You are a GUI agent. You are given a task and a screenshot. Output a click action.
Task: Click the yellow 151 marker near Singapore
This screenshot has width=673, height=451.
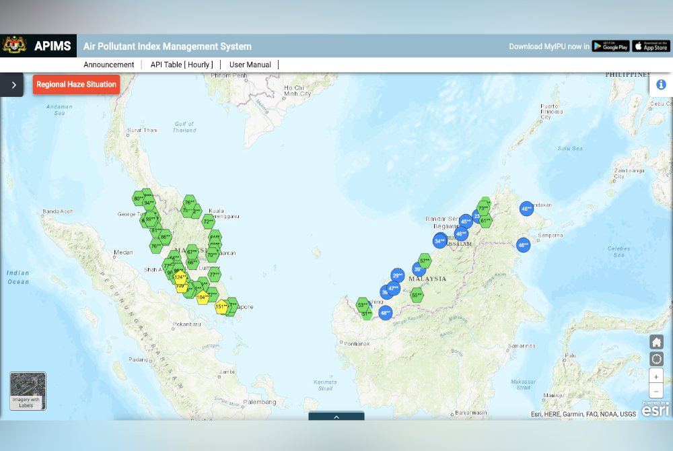pos(222,307)
